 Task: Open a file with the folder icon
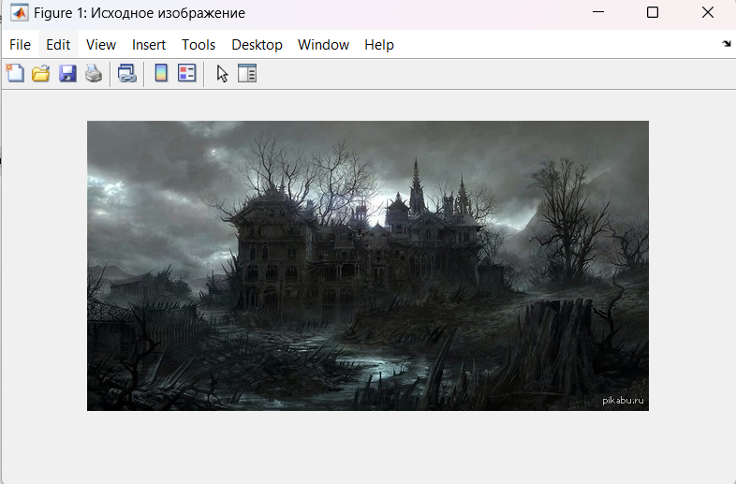tap(41, 73)
